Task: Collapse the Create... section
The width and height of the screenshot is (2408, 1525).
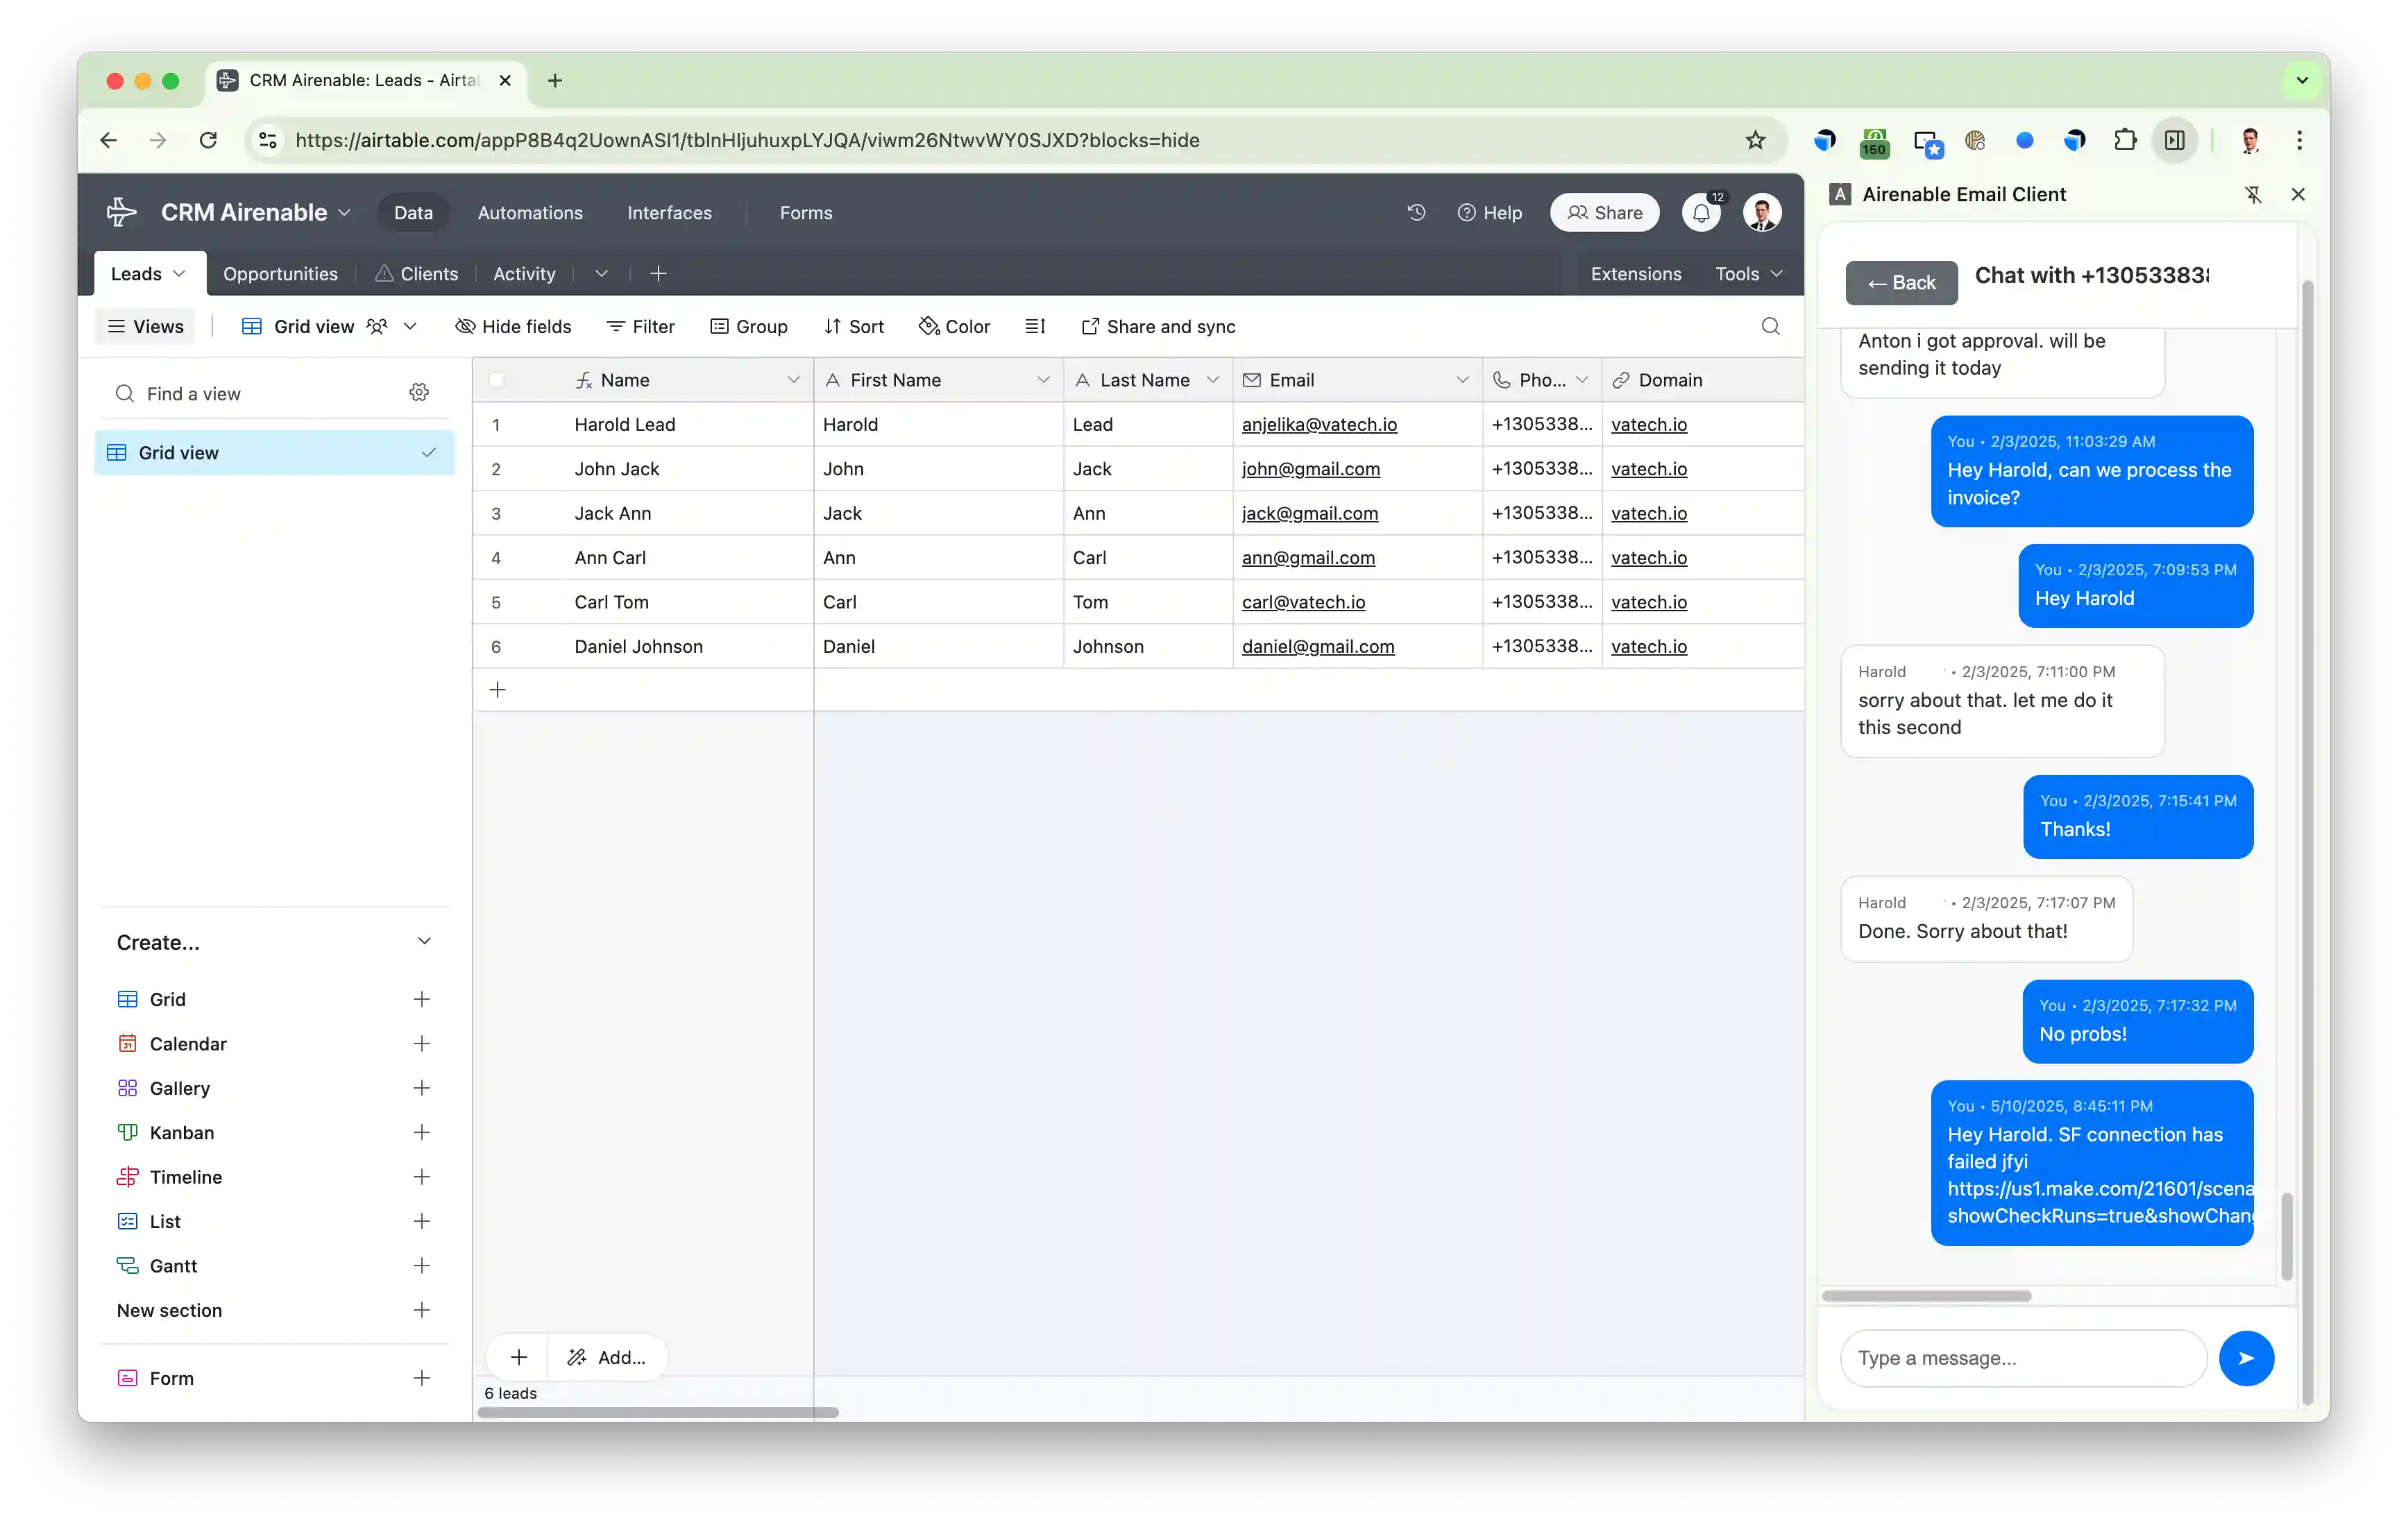Action: pyautogui.click(x=424, y=941)
